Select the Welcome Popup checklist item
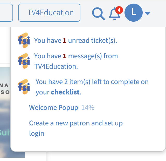166x161 pixels. click(54, 108)
